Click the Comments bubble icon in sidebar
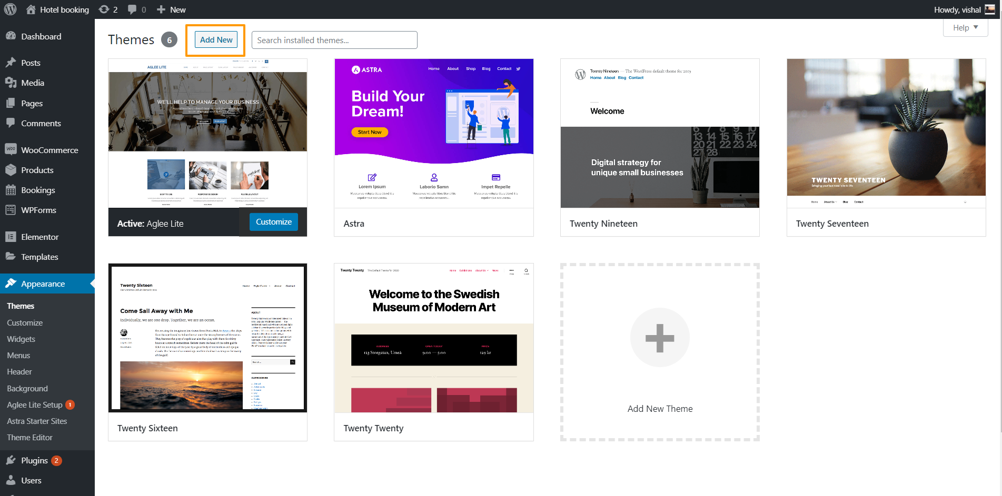The image size is (1002, 496). pyautogui.click(x=11, y=123)
